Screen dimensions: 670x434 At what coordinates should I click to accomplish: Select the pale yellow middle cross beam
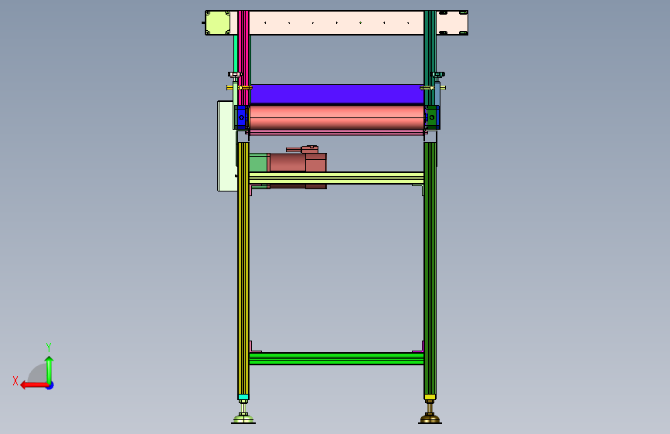coord(336,178)
